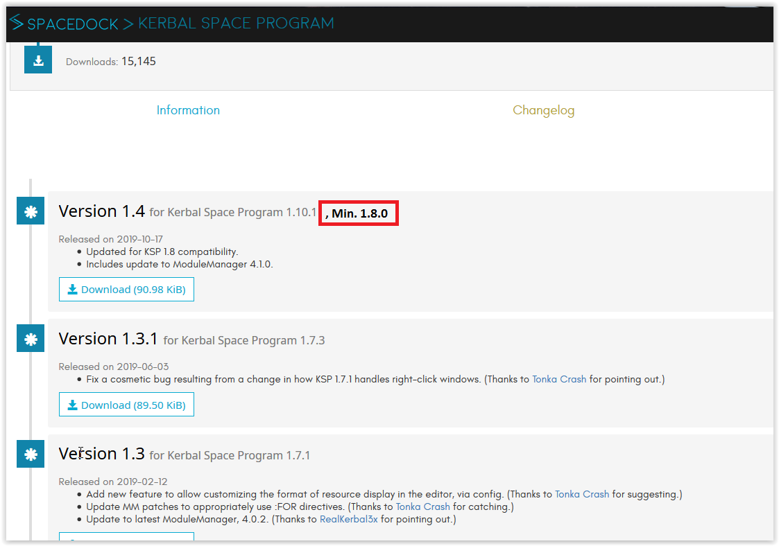This screenshot has width=779, height=546.
Task: Download version 1.4 (90.98 KiB)
Action: coord(127,290)
